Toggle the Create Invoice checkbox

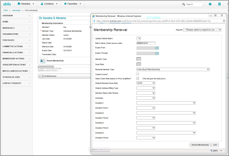click(138, 74)
